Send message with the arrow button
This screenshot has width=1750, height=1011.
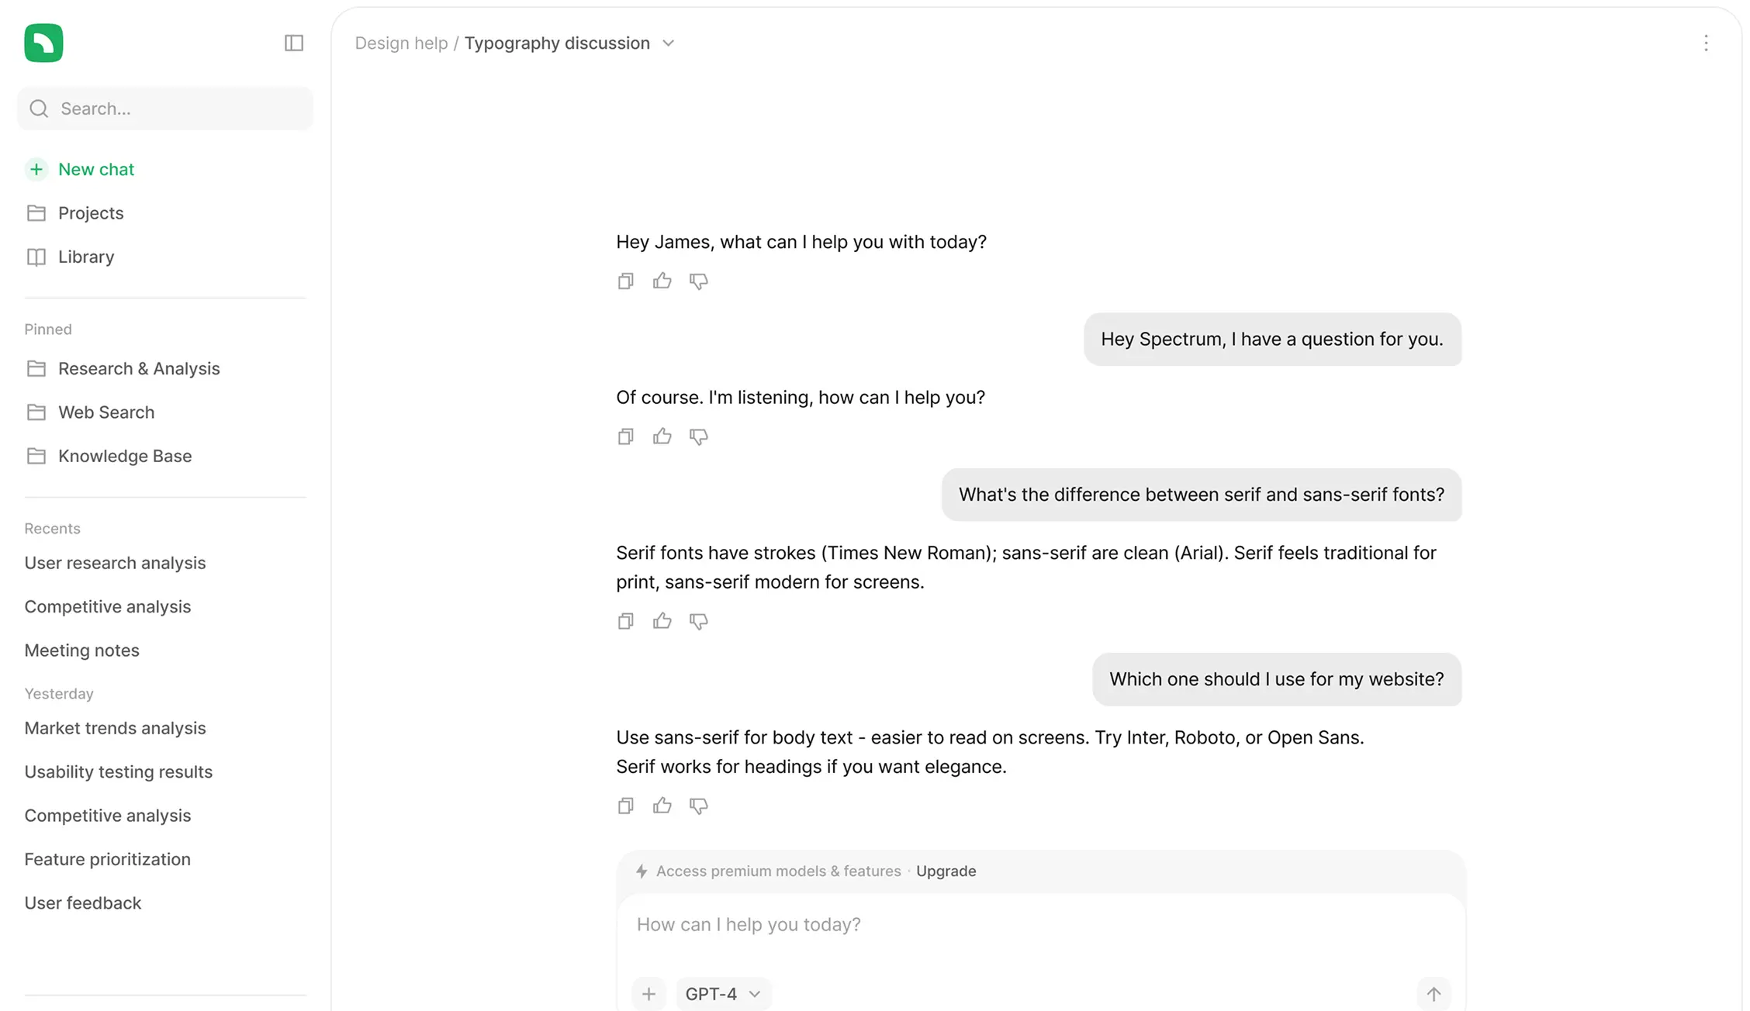[x=1433, y=993]
